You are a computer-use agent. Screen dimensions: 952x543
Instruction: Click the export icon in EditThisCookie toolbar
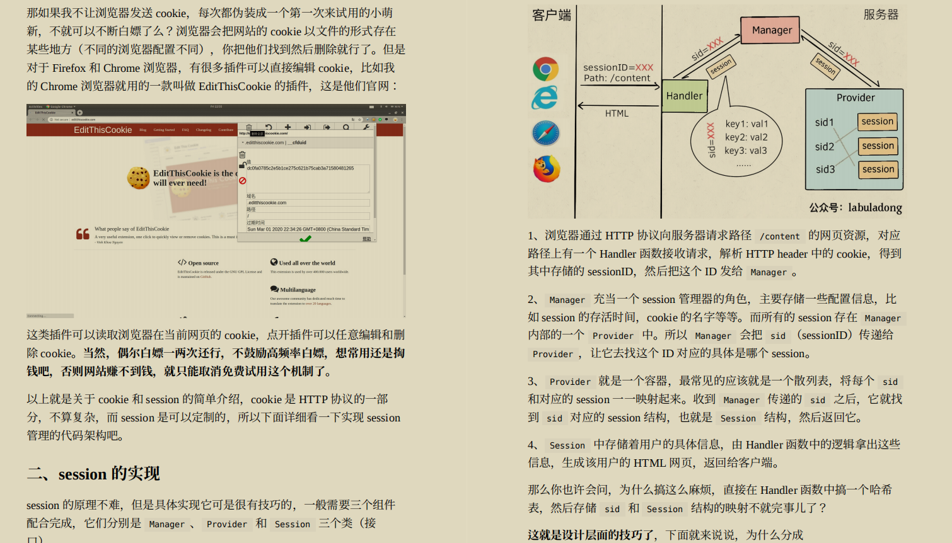327,127
